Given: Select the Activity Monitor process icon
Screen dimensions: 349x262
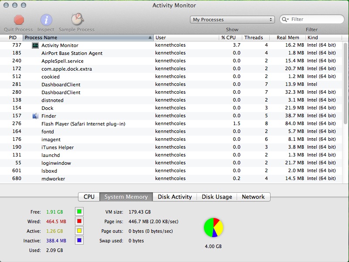Looking at the screenshot, I should (35, 45).
